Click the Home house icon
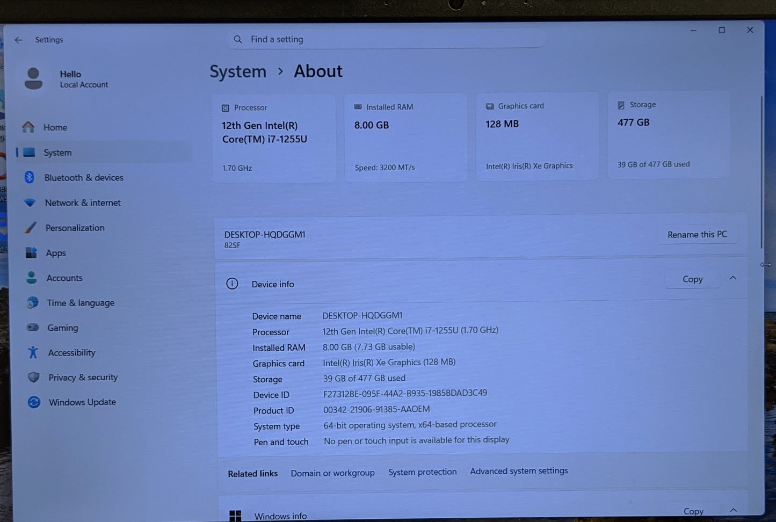 [x=28, y=127]
